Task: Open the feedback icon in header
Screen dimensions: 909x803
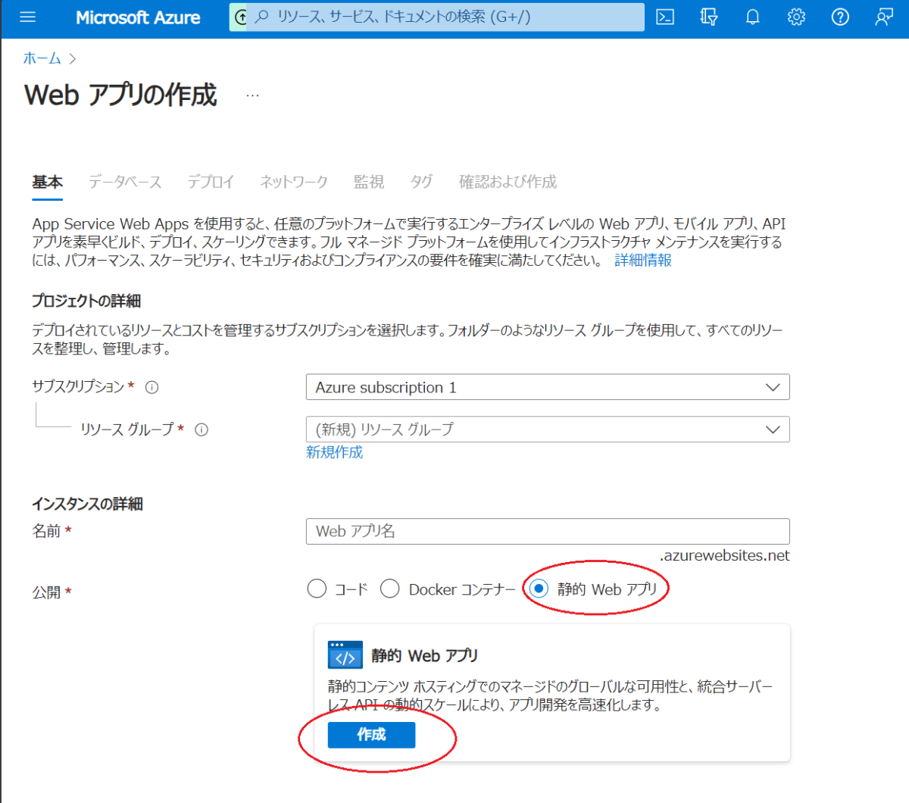Action: [884, 17]
